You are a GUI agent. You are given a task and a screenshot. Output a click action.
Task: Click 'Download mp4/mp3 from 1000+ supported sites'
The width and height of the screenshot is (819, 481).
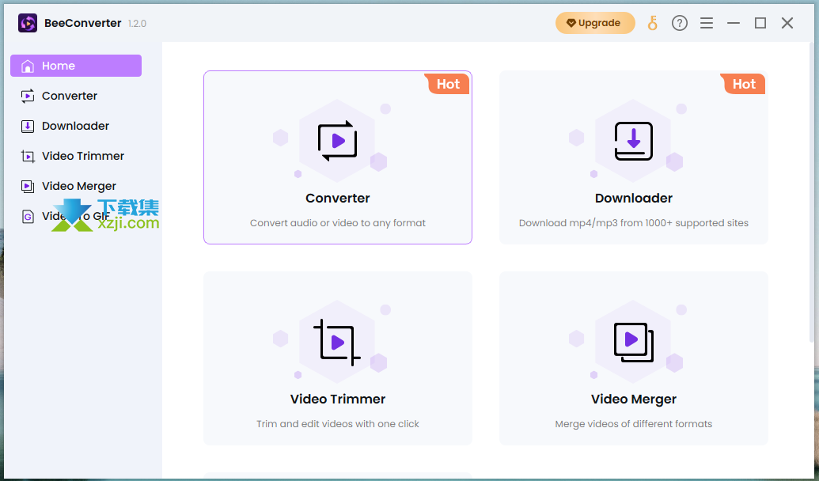(x=634, y=223)
